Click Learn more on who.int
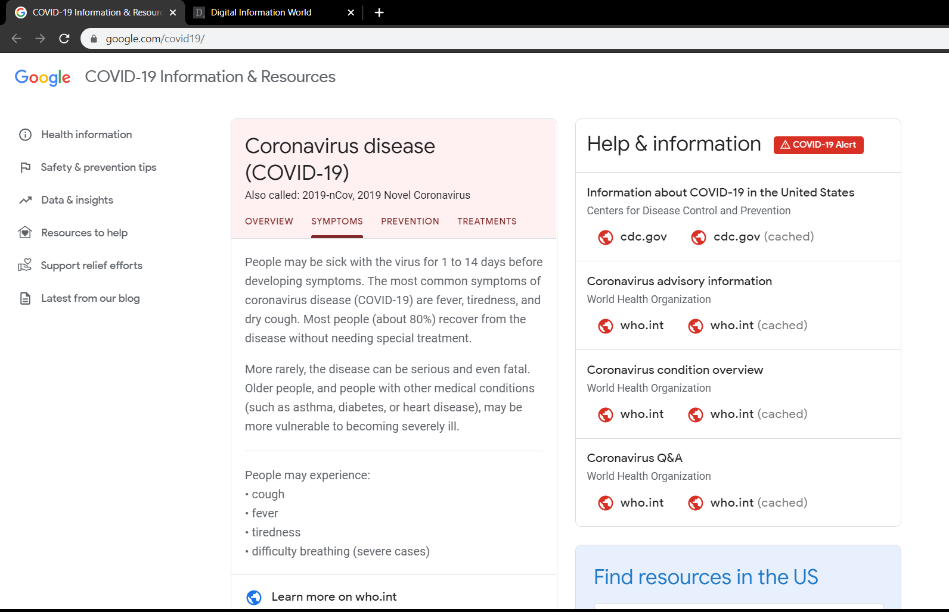Image resolution: width=949 pixels, height=612 pixels. (x=334, y=597)
